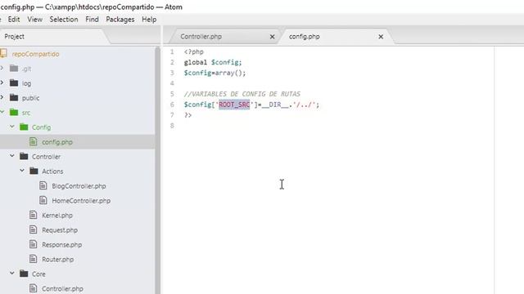524x294 pixels.
Task: Click the .git folder icon
Action: (x=14, y=69)
